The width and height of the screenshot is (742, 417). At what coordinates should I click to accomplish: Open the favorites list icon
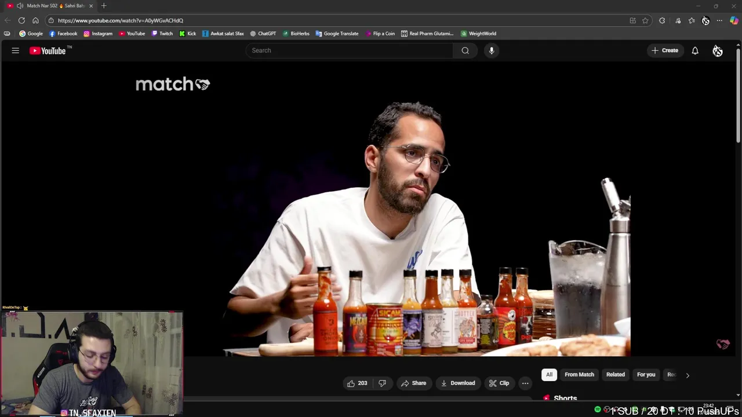coord(692,20)
